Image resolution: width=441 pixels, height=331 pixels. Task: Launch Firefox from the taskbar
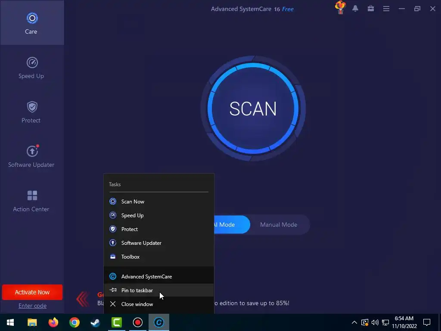click(x=53, y=322)
